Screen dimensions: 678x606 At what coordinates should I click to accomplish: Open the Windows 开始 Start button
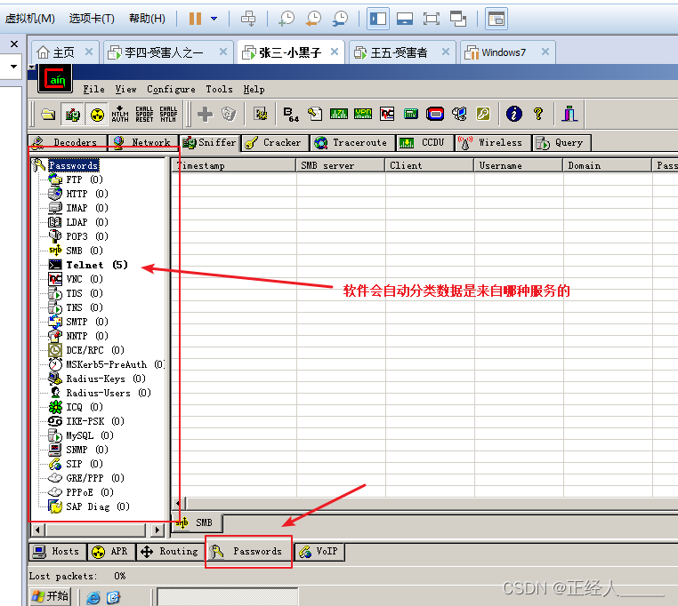(x=50, y=596)
